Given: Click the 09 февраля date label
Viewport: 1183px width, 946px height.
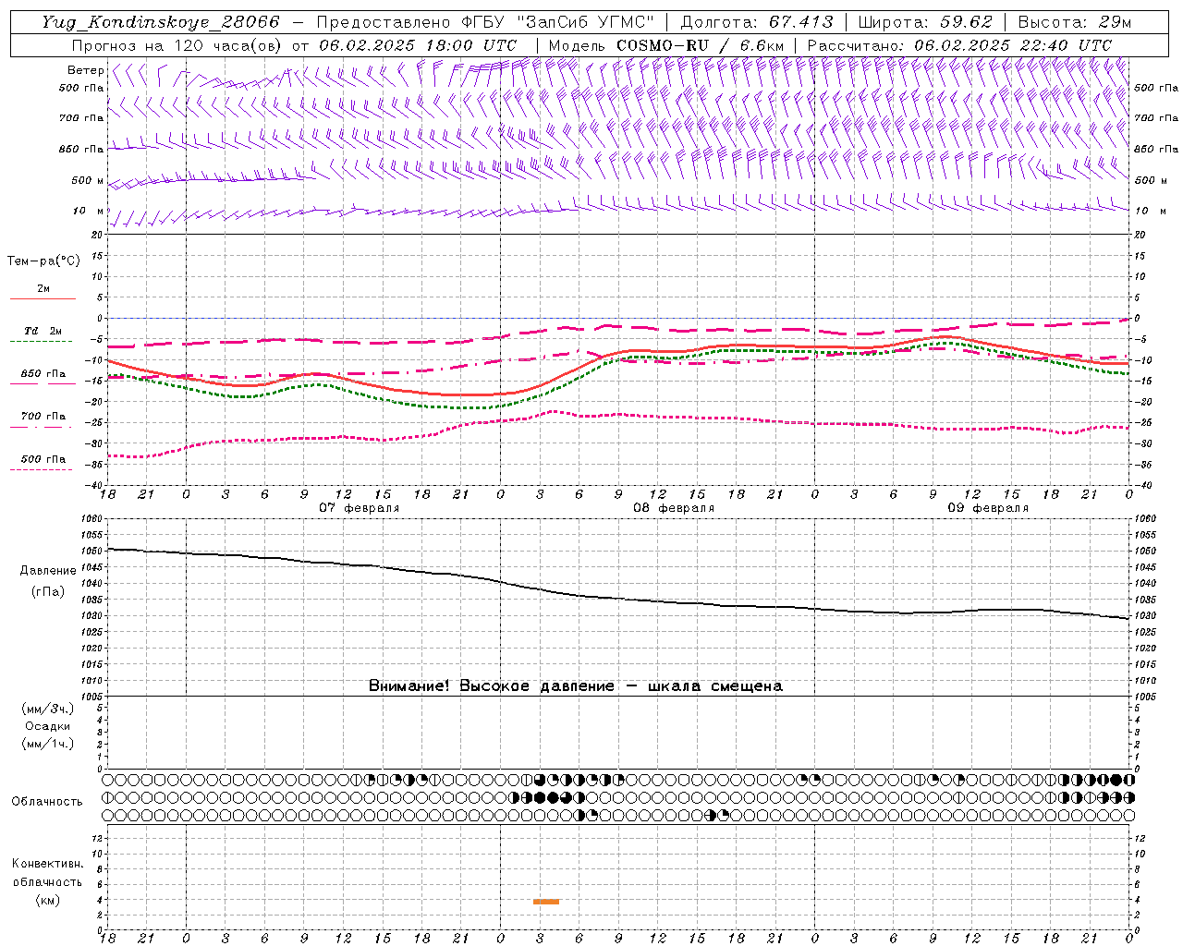Looking at the screenshot, I should tap(988, 508).
